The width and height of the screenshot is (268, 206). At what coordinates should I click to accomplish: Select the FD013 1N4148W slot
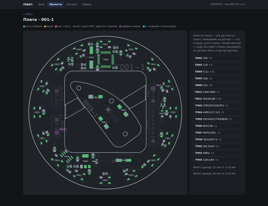pos(217,92)
